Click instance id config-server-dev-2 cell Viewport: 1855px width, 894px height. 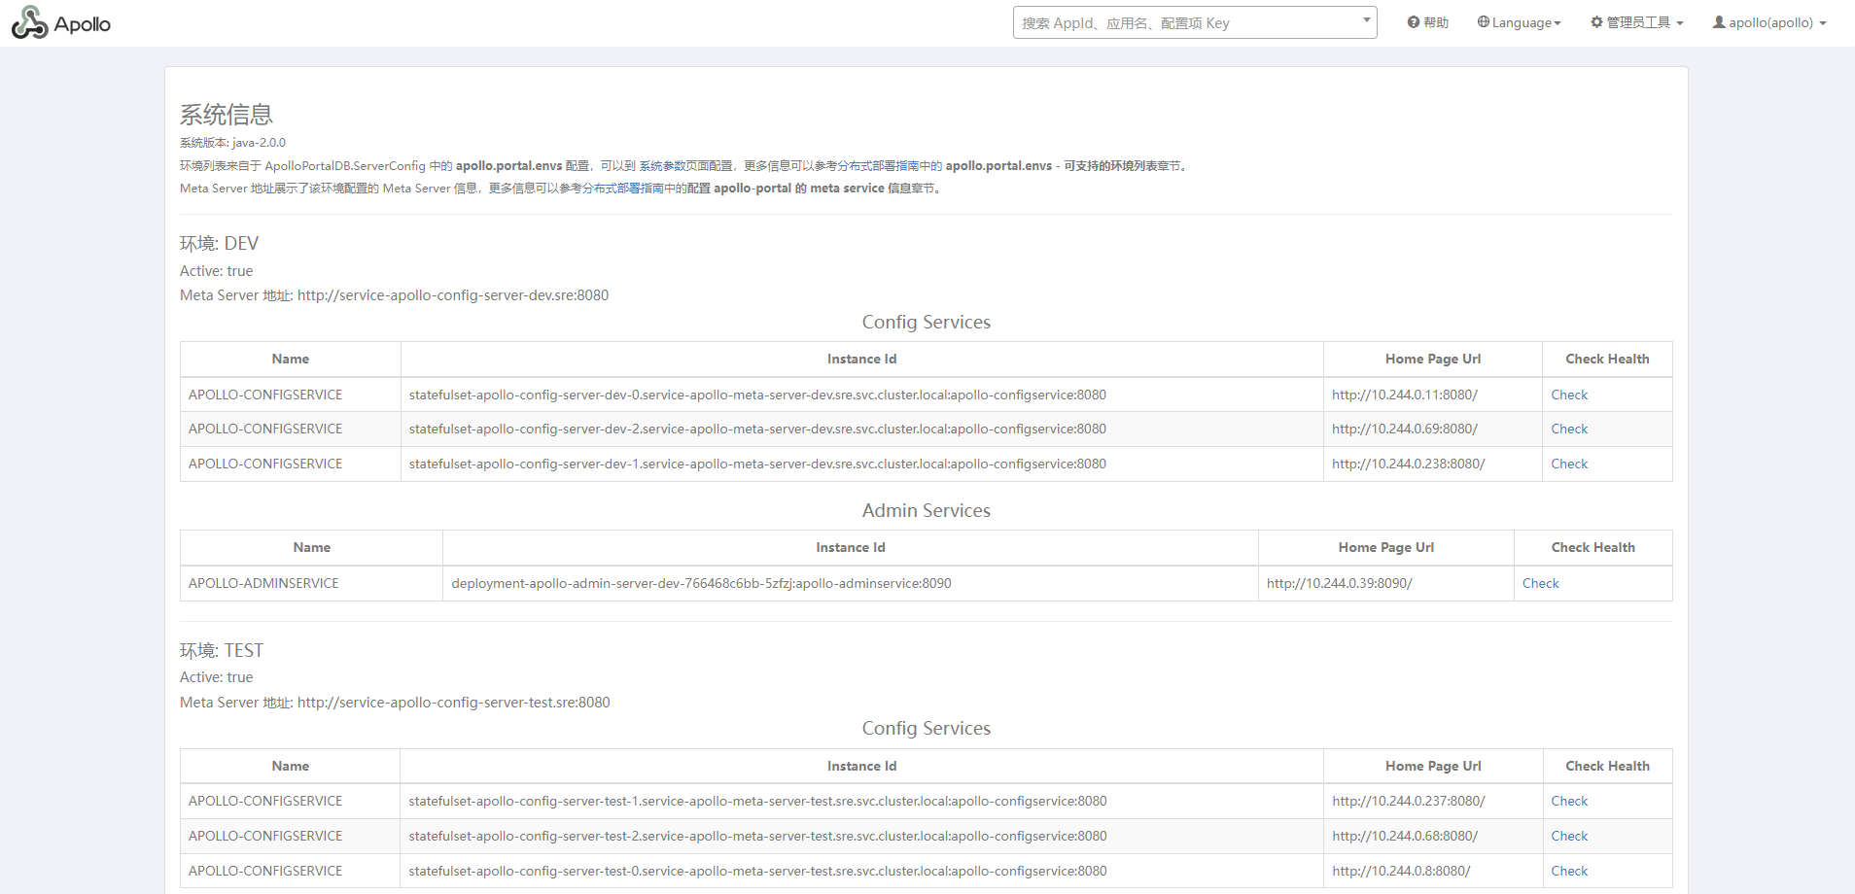[861, 429]
